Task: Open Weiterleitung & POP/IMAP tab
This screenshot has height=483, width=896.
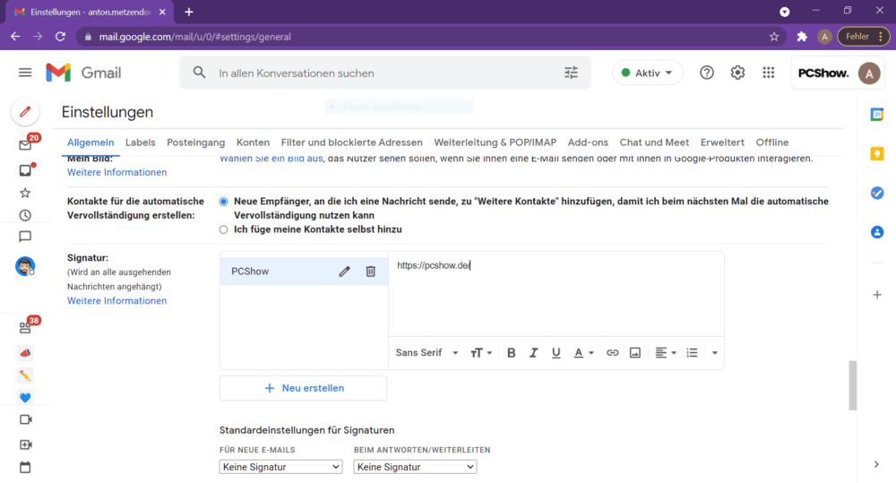Action: click(495, 142)
